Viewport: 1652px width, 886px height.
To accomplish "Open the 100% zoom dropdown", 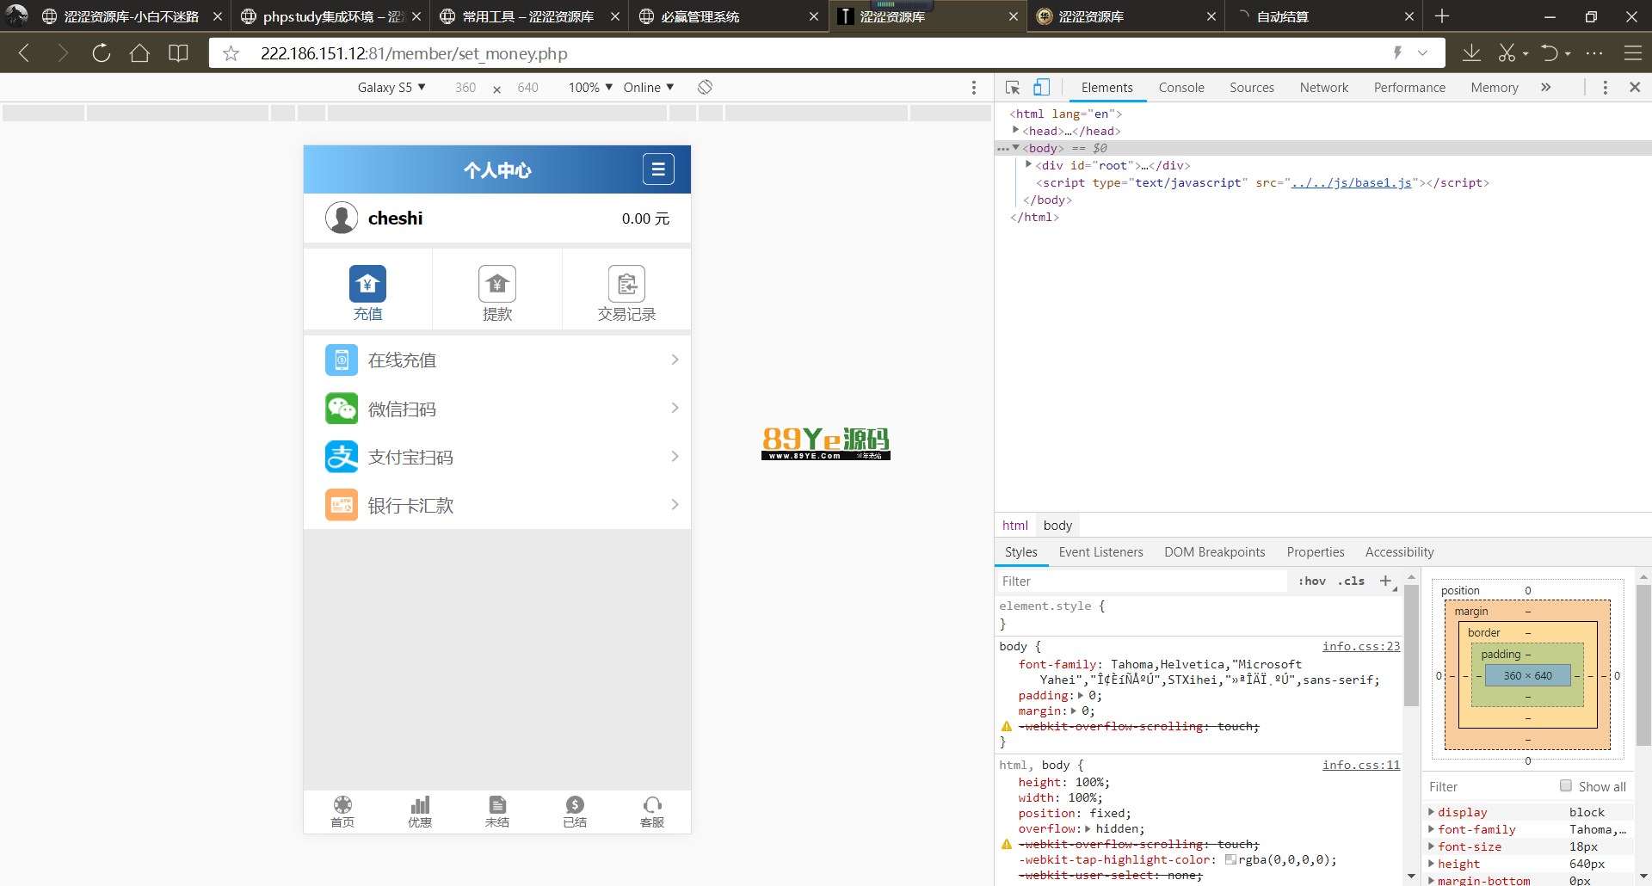I will coord(590,88).
